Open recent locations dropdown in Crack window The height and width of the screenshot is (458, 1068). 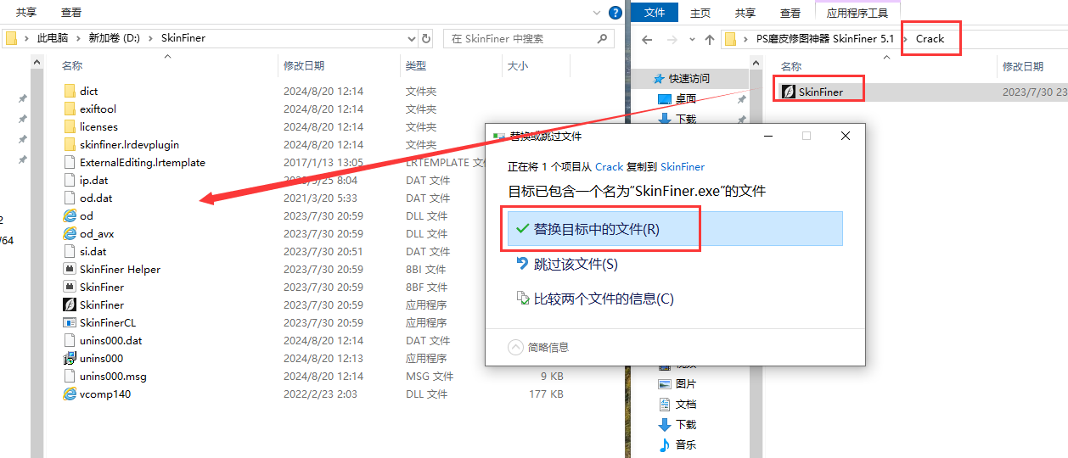690,39
